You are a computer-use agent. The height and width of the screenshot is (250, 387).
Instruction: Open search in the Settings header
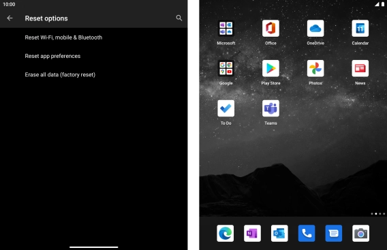coord(179,18)
